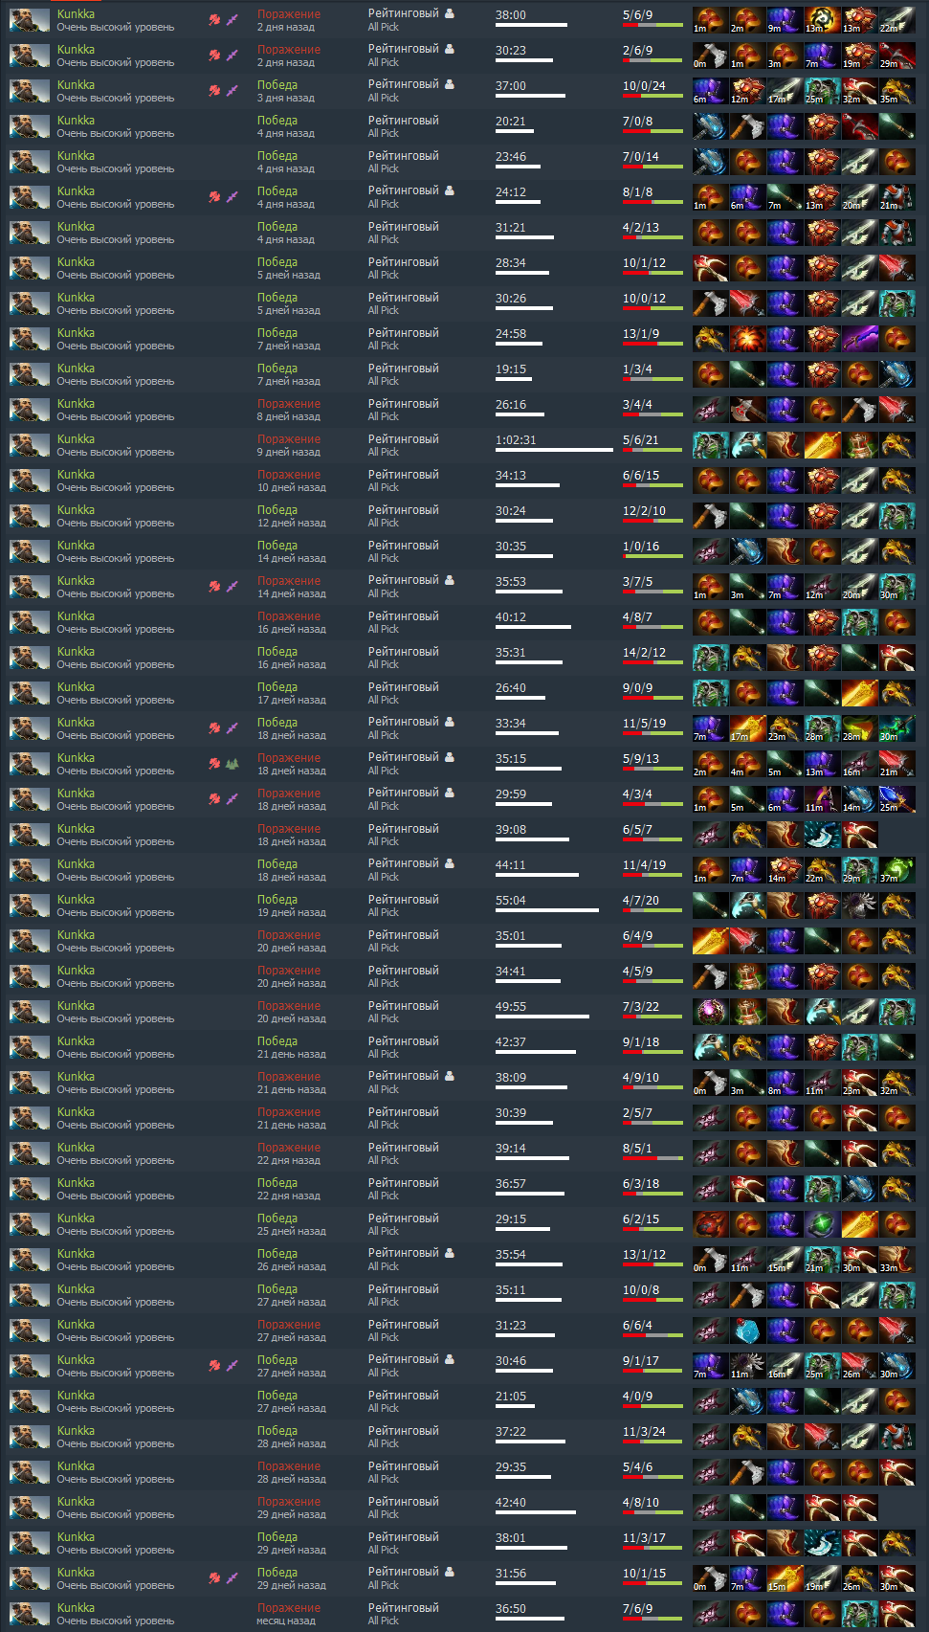Click the 14/2/12 KDA score
This screenshot has height=1632, width=929.
pyautogui.click(x=644, y=652)
